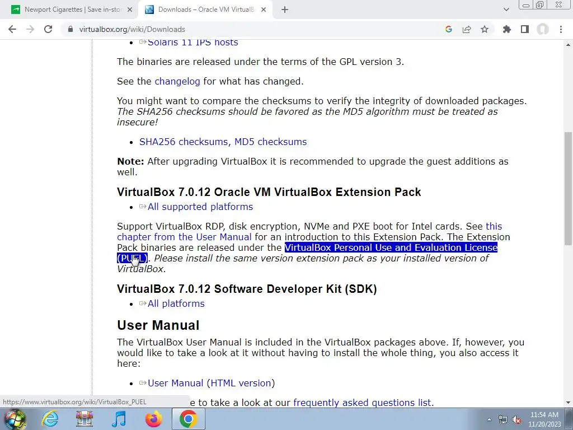Click the browser forward arrow
This screenshot has width=573, height=430.
coord(30,29)
